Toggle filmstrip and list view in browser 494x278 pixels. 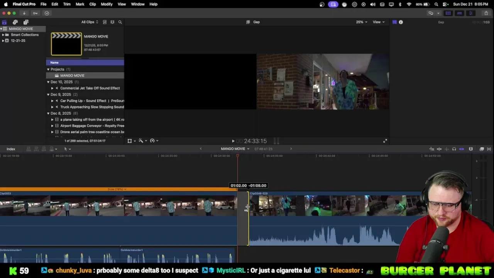[x=105, y=22]
